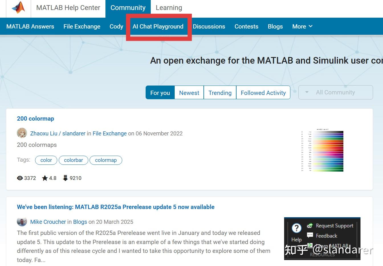The width and height of the screenshot is (383, 266).
Task: Click Mike Croucher's avatar picture
Action: pyautogui.click(x=22, y=222)
